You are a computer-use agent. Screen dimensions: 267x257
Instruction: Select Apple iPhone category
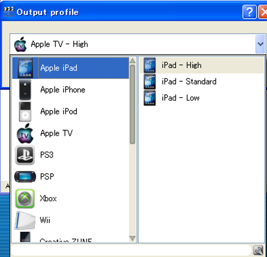pyautogui.click(x=71, y=90)
